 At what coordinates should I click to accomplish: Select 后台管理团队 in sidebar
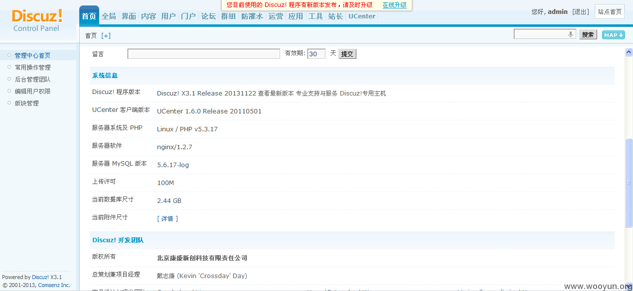click(x=32, y=80)
